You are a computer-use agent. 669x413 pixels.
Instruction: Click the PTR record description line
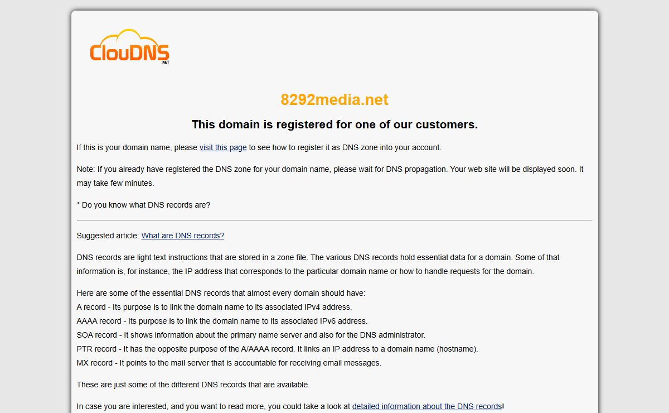pos(277,349)
